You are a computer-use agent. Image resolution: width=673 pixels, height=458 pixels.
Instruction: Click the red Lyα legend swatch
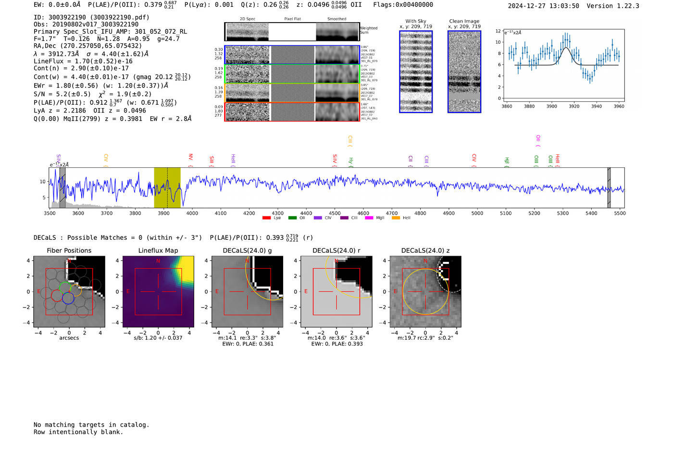click(266, 218)
